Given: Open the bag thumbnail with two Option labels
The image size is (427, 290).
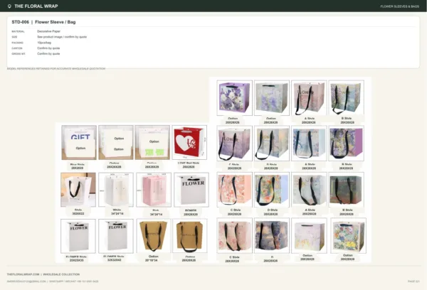Looking at the screenshot, I should pyautogui.click(x=116, y=142).
